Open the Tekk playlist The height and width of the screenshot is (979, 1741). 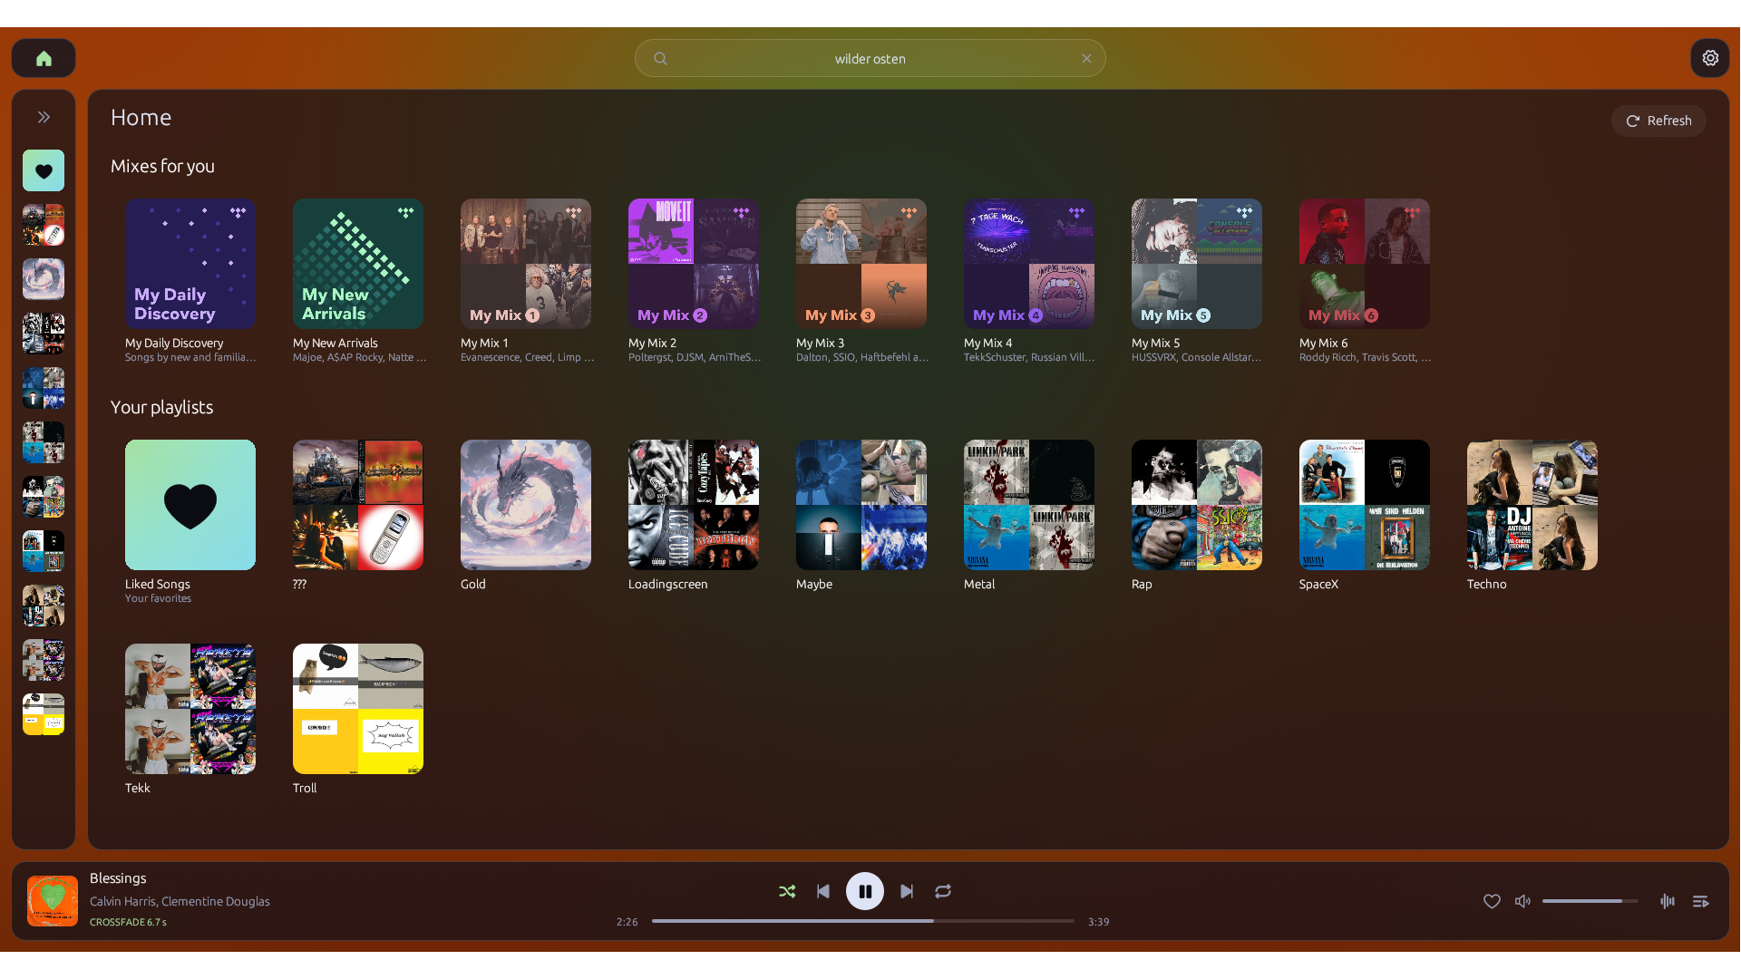pos(190,709)
